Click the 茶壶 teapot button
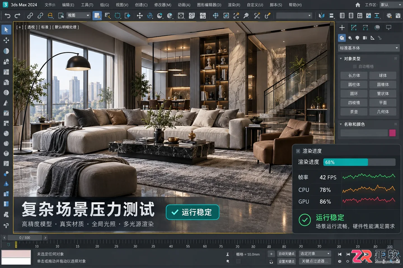403x268 pixels. pyautogui.click(x=354, y=112)
